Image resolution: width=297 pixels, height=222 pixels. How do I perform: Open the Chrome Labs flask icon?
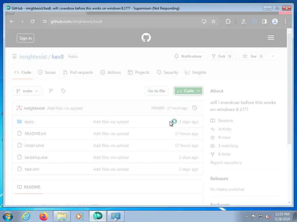[244, 21]
